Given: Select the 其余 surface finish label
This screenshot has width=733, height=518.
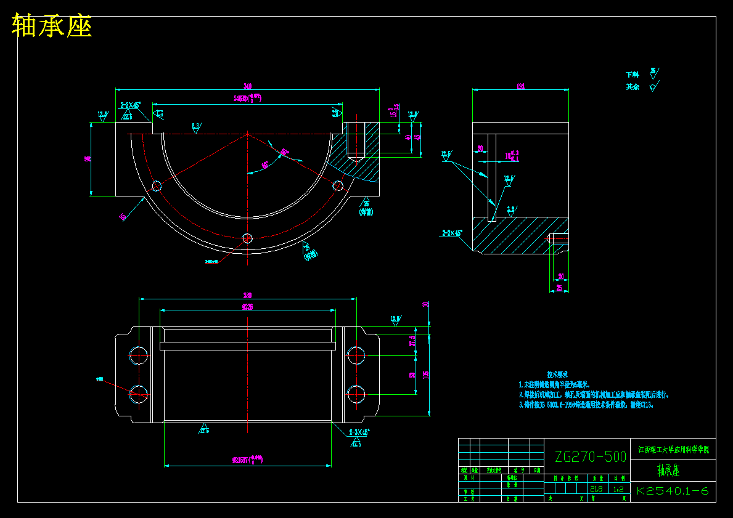Looking at the screenshot, I should pos(632,87).
